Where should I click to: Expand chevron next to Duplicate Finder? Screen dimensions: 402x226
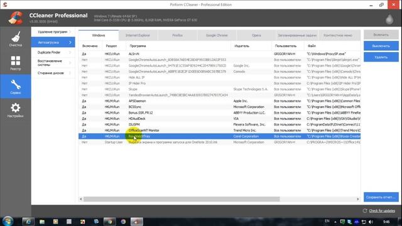click(x=70, y=52)
